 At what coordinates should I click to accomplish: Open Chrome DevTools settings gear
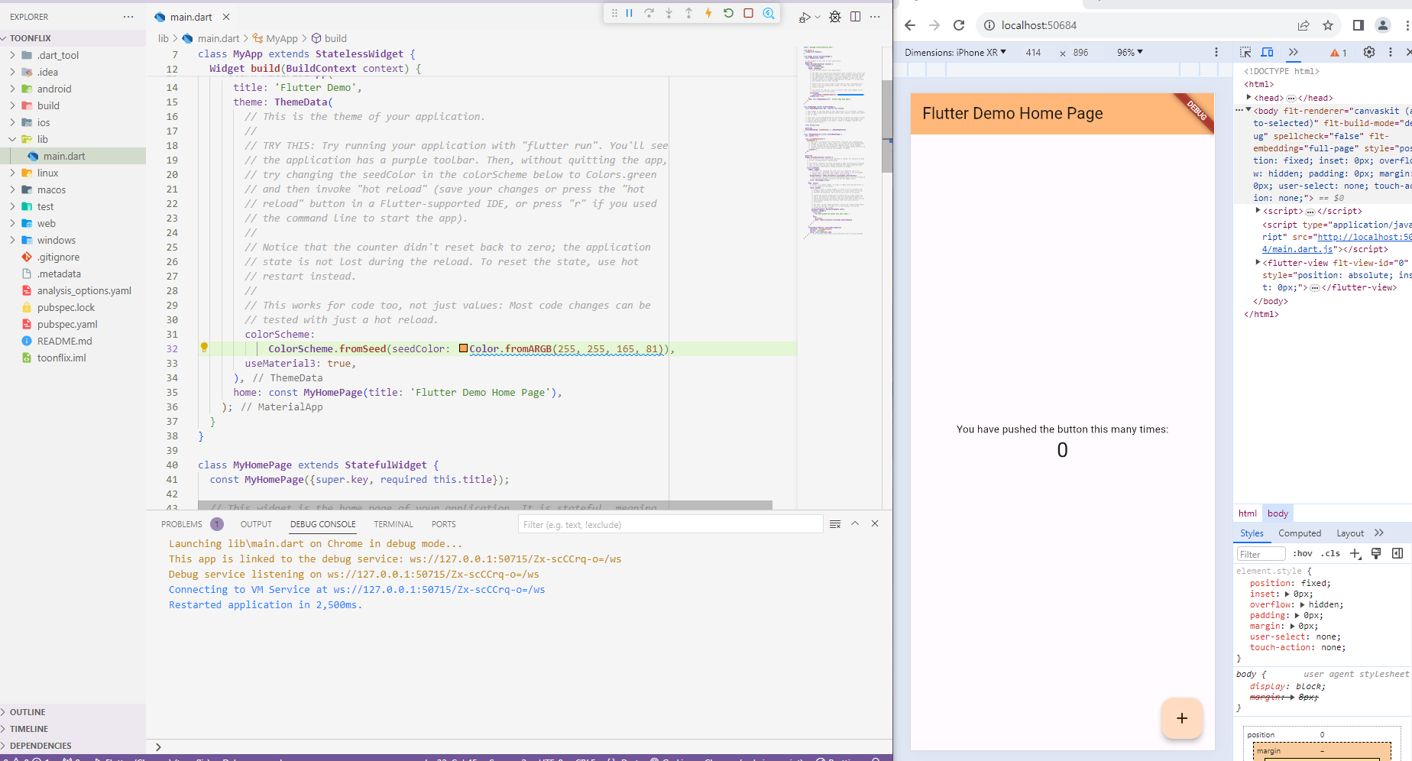pyautogui.click(x=1369, y=52)
